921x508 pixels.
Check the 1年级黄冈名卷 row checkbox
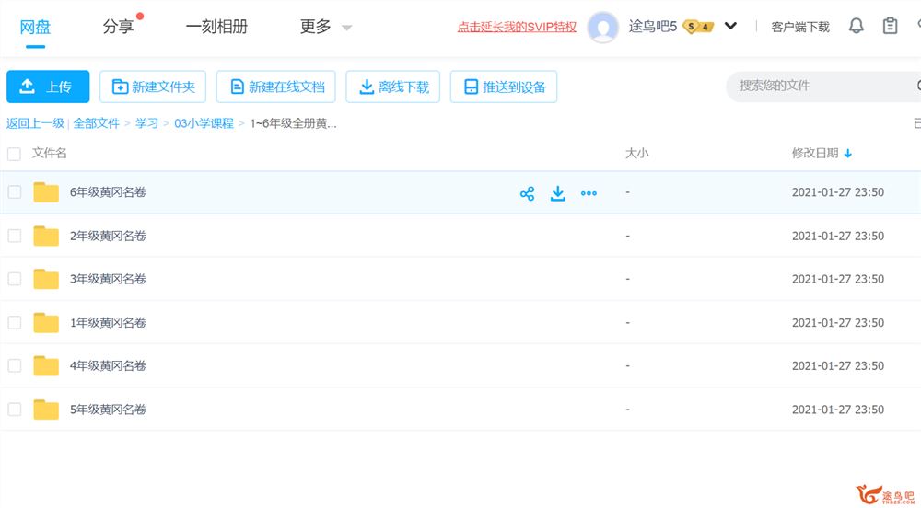point(14,322)
